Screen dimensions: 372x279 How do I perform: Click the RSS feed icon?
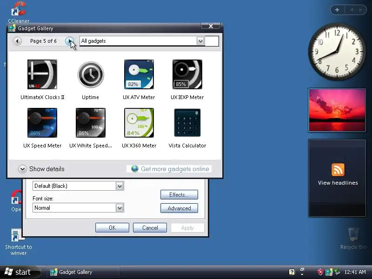338,170
